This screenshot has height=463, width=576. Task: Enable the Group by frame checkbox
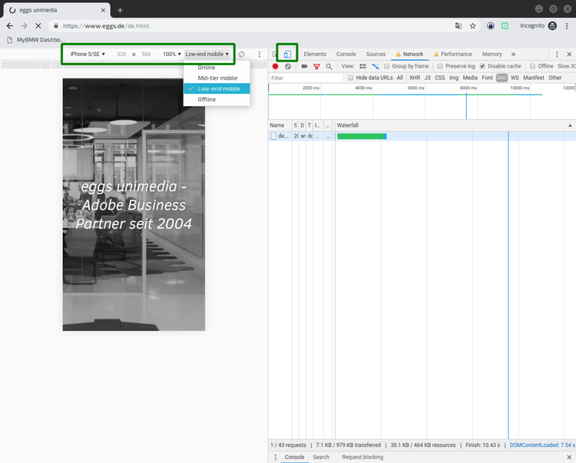tap(387, 66)
